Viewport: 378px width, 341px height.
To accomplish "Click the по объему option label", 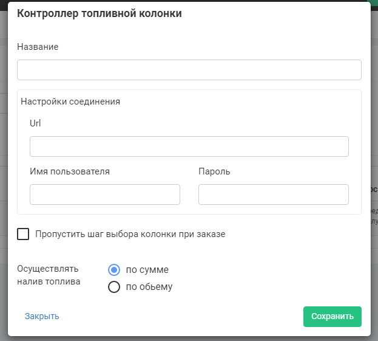I will click(149, 287).
